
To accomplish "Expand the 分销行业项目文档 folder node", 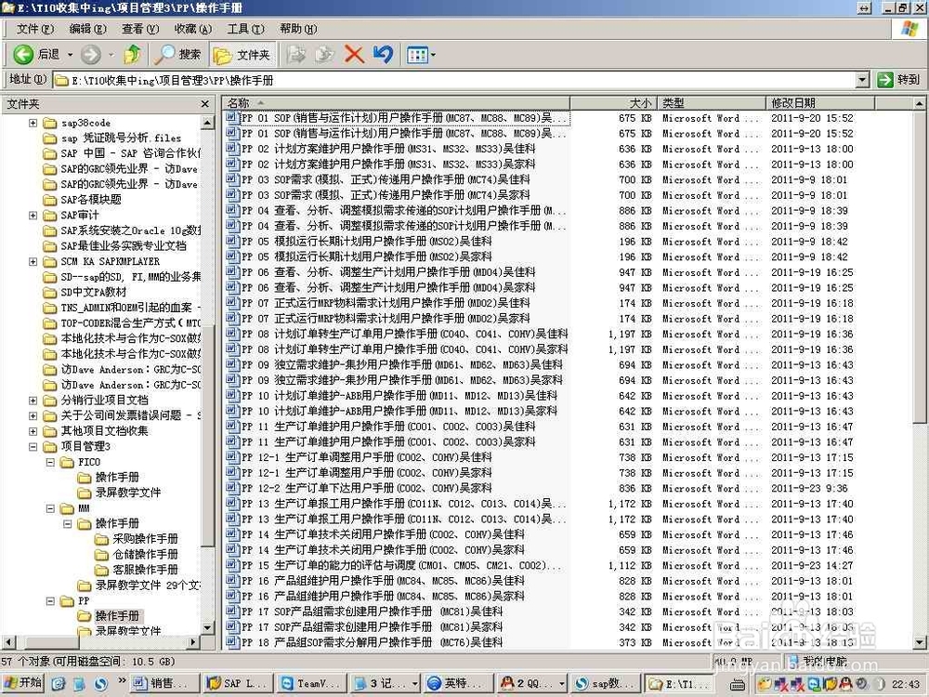I will pyautogui.click(x=33, y=400).
